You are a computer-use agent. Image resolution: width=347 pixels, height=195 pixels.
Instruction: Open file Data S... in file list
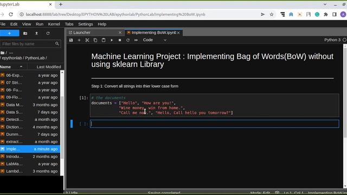point(30,112)
